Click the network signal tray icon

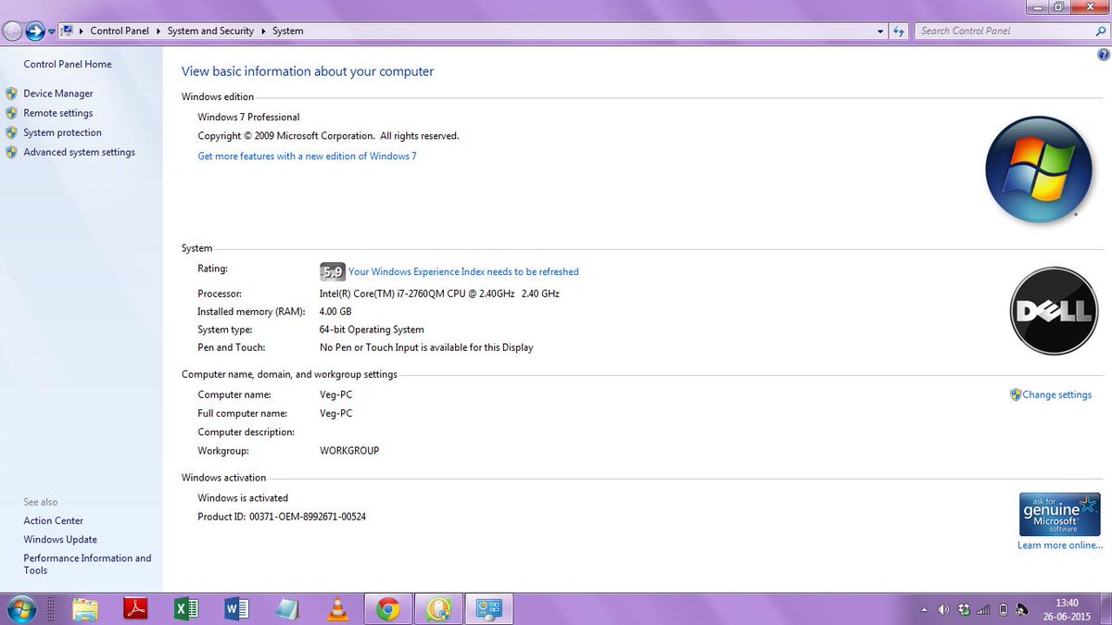[x=983, y=609]
